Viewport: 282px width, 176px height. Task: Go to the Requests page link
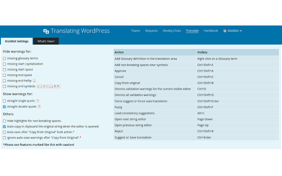(x=152, y=31)
